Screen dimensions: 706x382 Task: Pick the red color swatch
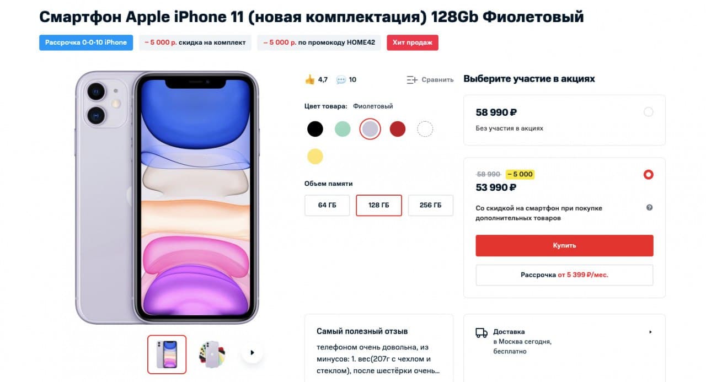(398, 129)
